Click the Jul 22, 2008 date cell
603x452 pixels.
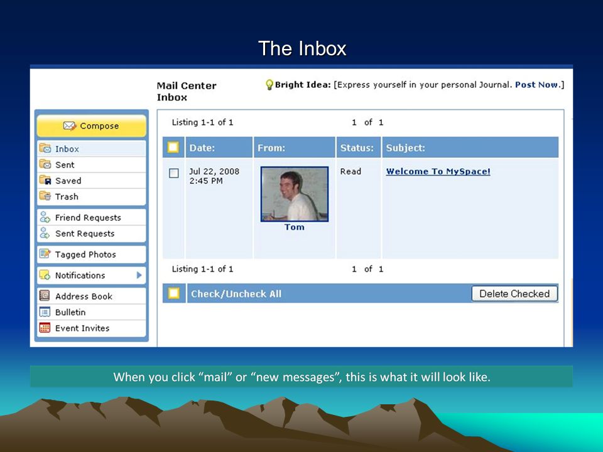[x=214, y=176]
